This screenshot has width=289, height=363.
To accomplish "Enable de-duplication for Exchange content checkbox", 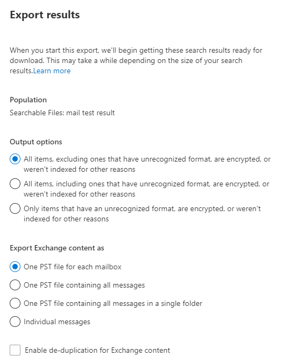I will click(x=15, y=350).
